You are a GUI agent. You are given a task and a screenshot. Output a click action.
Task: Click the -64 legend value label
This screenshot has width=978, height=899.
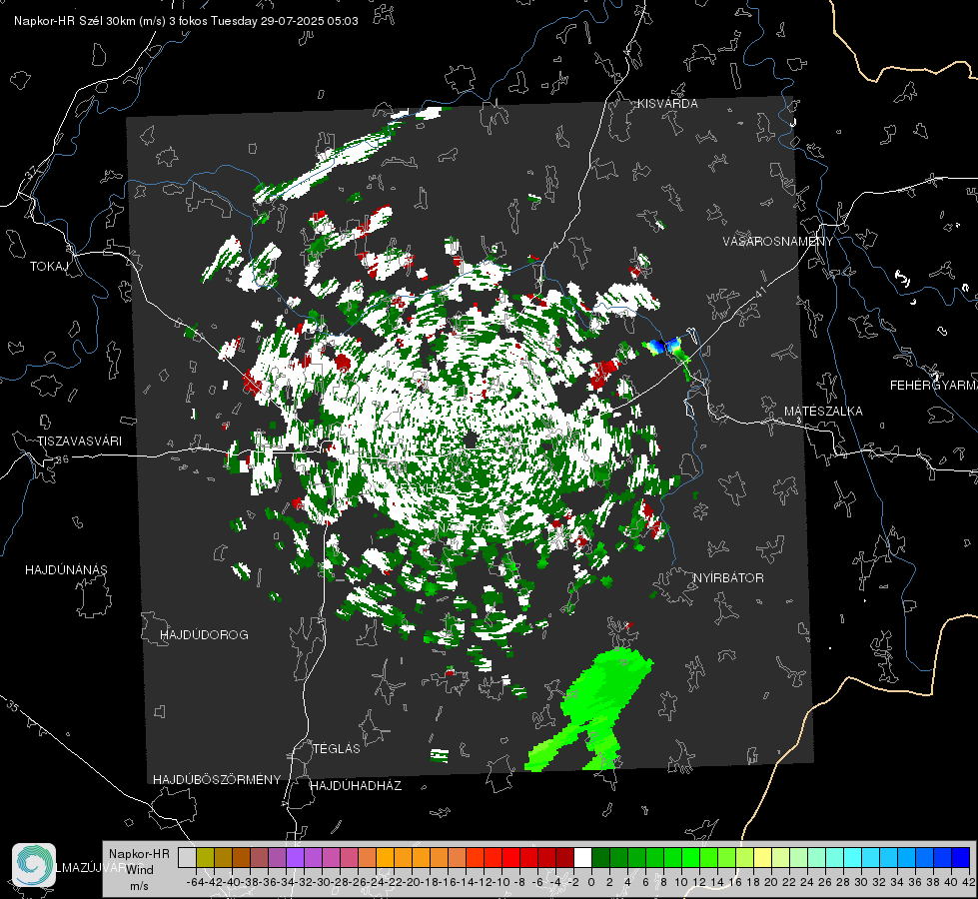[x=195, y=883]
